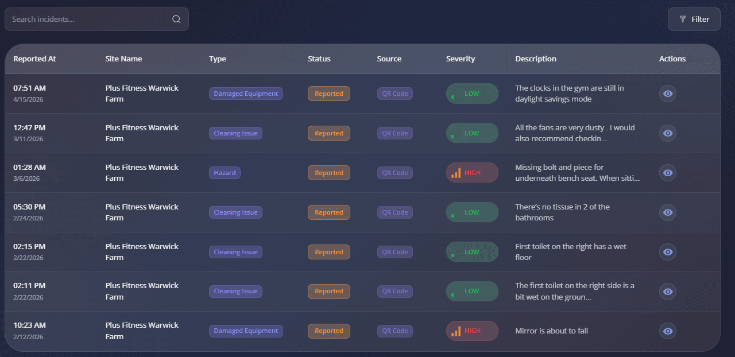735x357 pixels.
Task: Click QR Code source badge in 01:28 AM row
Action: pyautogui.click(x=395, y=173)
